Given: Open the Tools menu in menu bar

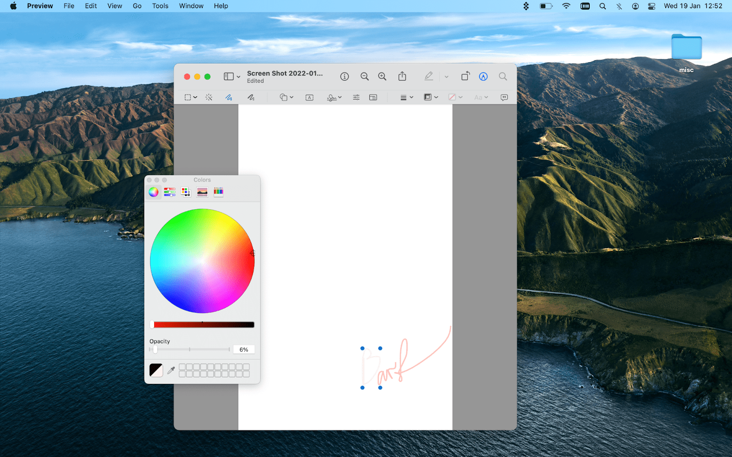Looking at the screenshot, I should click(x=160, y=6).
